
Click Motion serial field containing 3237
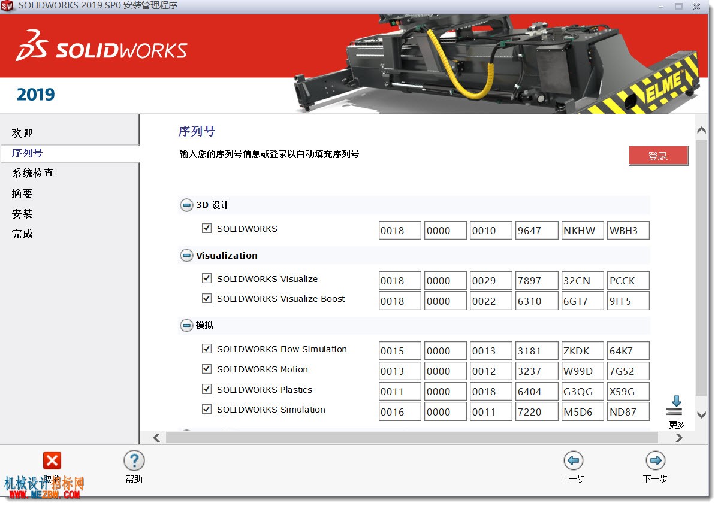536,371
